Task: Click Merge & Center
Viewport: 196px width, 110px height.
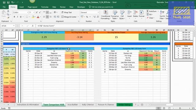Action: 69,17
